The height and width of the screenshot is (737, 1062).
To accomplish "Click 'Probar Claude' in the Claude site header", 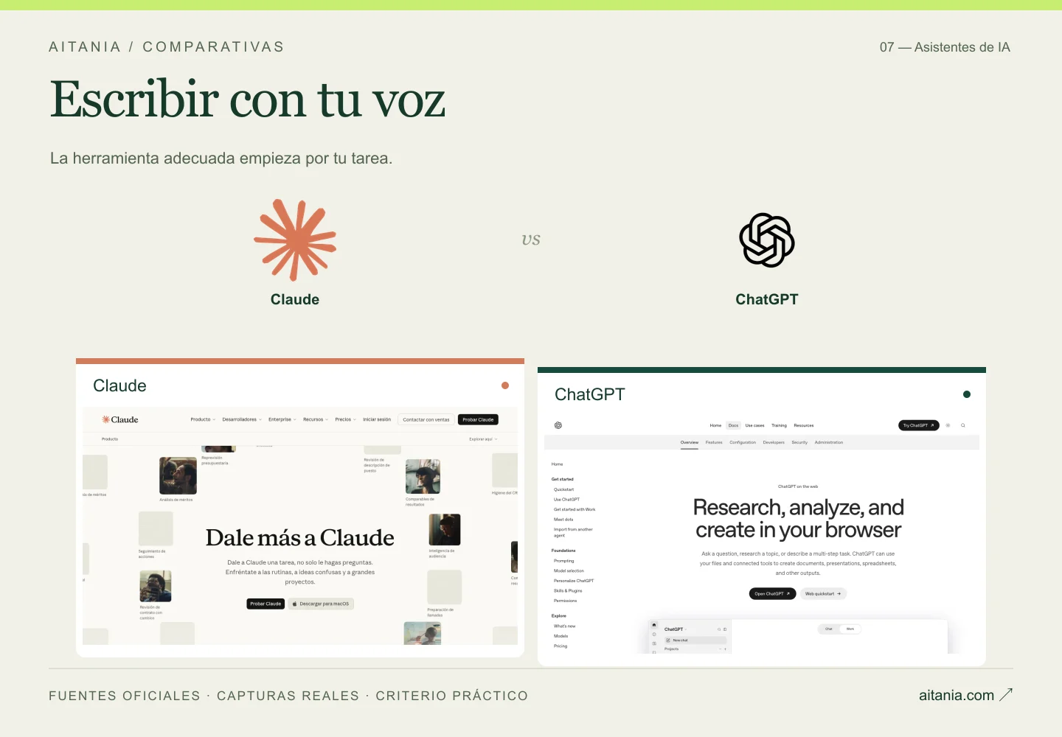I will tap(478, 419).
